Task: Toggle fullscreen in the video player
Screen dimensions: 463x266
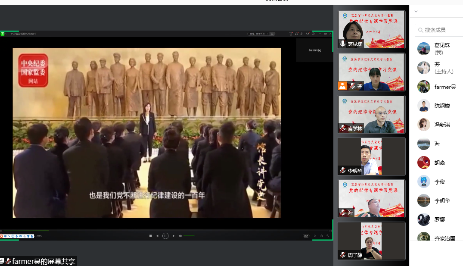Action: pos(327,236)
